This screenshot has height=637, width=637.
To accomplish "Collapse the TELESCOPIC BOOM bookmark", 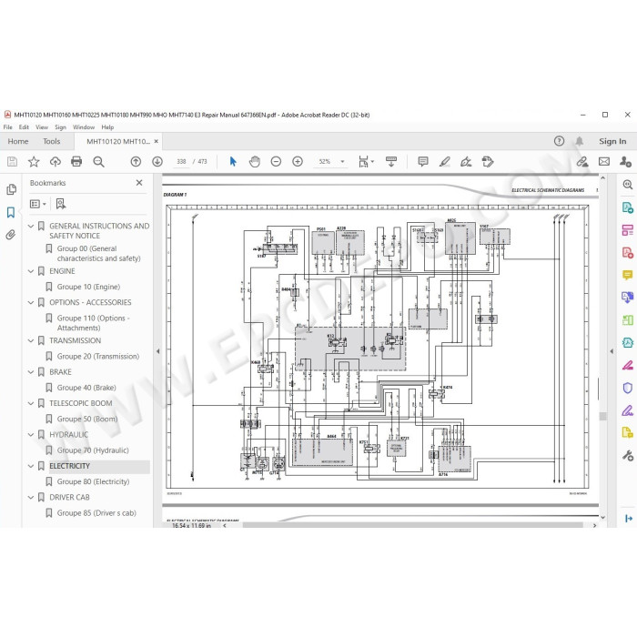I will pos(31,403).
